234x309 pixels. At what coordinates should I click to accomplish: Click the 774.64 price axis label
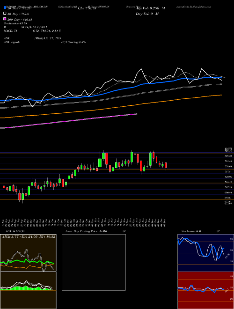click(228, 167)
